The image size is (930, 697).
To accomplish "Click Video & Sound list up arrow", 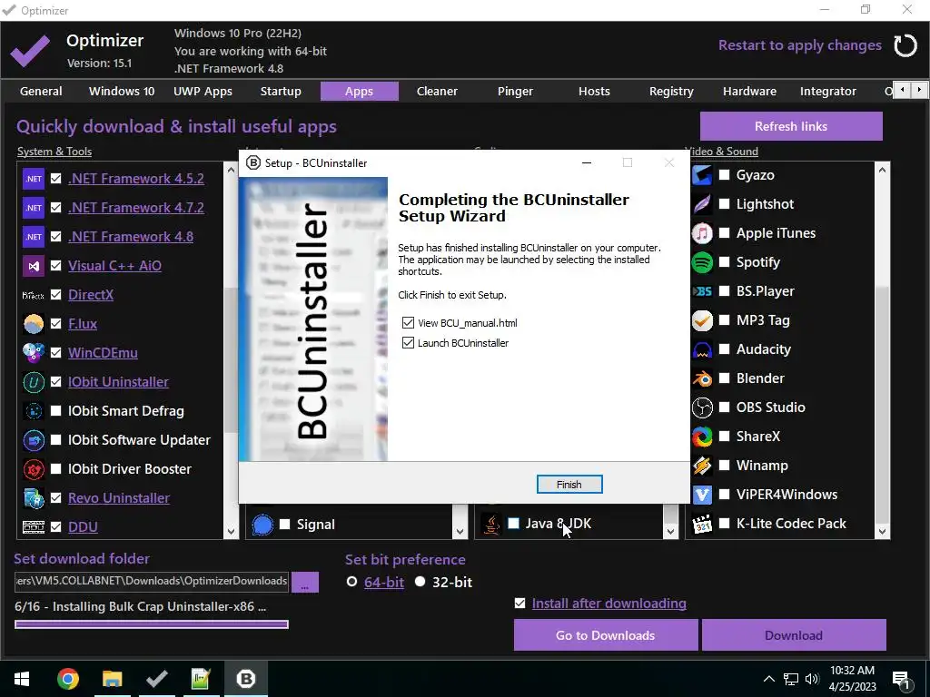I will [882, 170].
